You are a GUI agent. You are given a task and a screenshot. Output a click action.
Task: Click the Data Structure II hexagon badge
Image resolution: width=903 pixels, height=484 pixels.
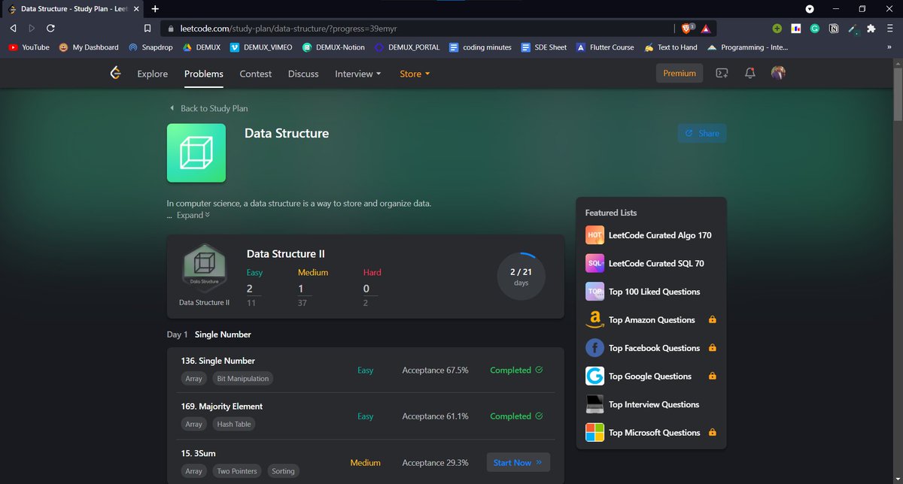204,269
